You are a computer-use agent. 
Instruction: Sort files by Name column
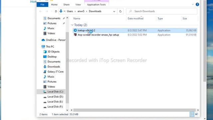(77, 19)
